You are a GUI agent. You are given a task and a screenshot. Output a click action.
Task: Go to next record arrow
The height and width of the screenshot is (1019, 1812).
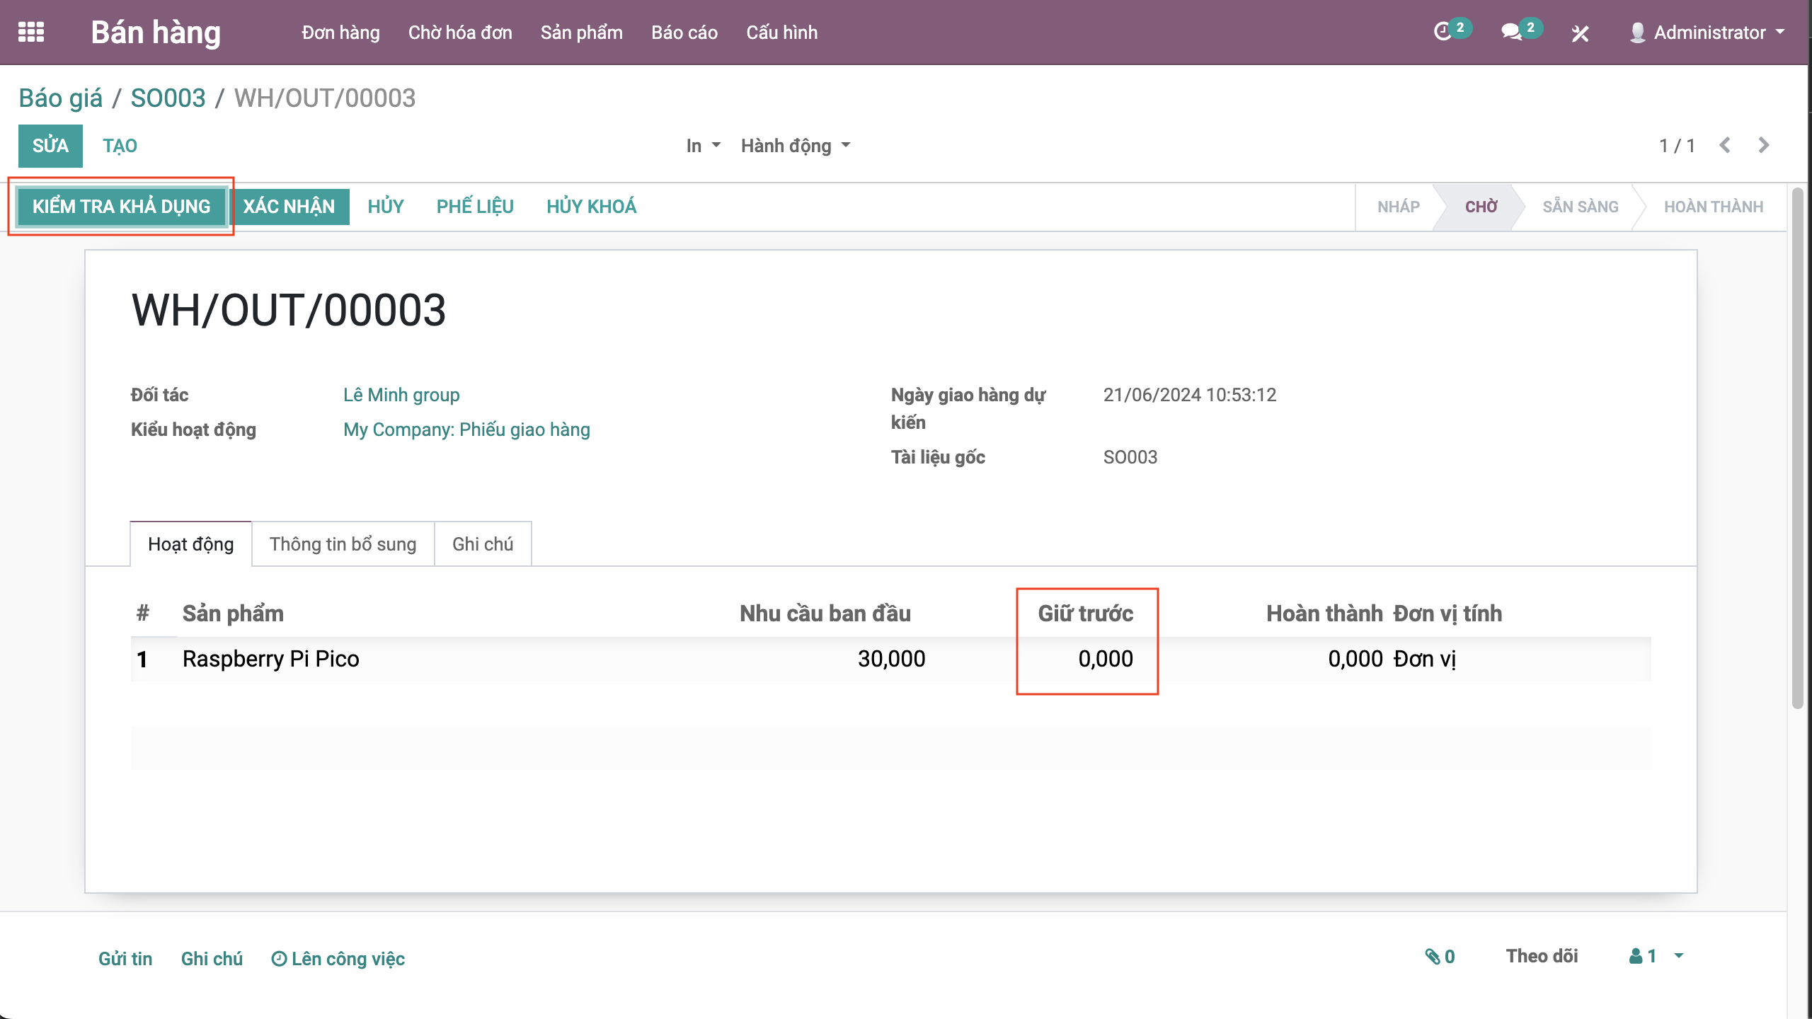point(1763,146)
